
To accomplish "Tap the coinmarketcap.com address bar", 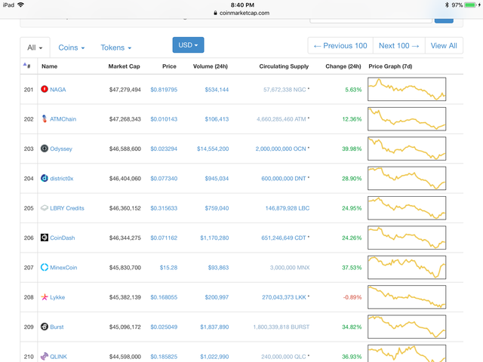I will pyautogui.click(x=241, y=13).
